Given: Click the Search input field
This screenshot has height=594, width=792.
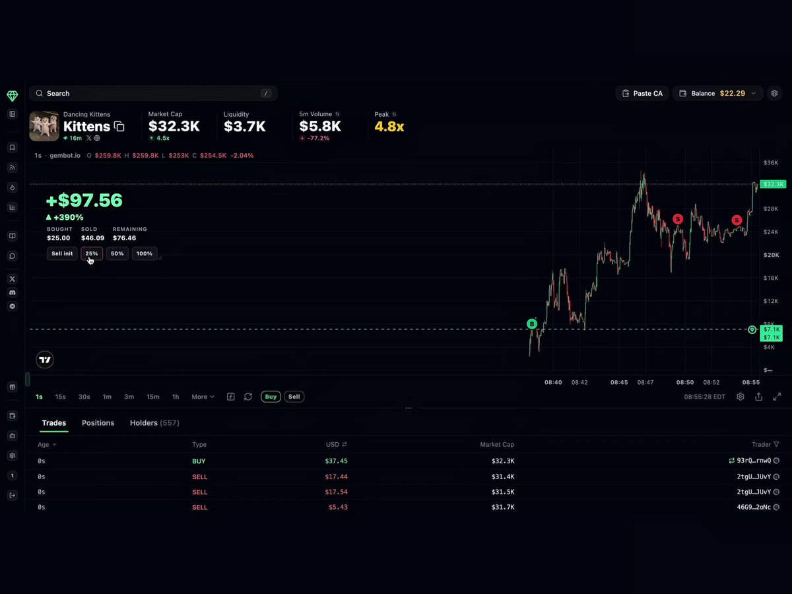Looking at the screenshot, I should 153,94.
